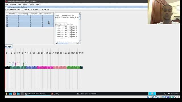Select the P1 name cell in table
182x102 pixels.
tap(12, 24)
